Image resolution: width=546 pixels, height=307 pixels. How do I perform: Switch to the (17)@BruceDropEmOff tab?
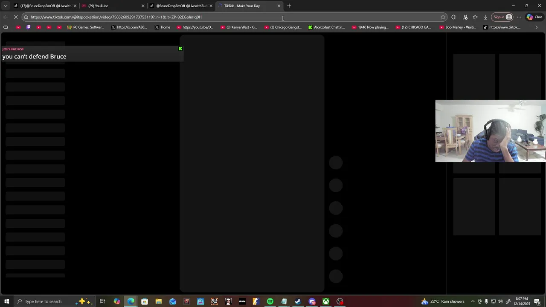click(45, 6)
